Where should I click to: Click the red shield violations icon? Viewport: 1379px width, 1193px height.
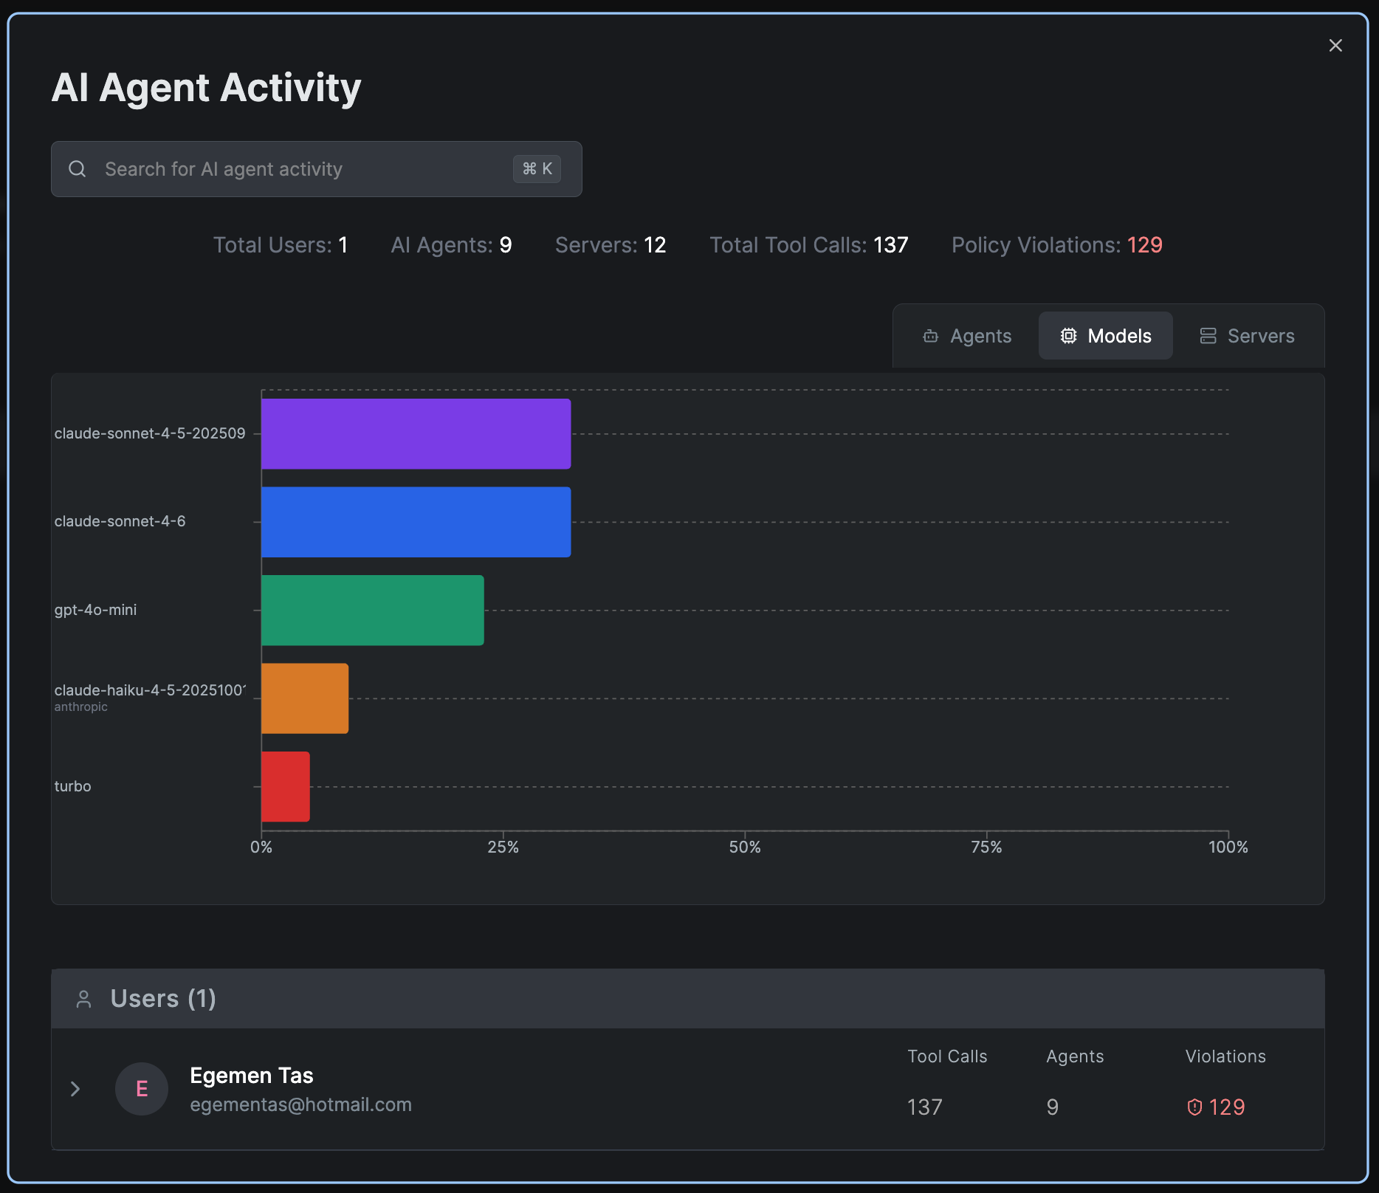1194,1107
